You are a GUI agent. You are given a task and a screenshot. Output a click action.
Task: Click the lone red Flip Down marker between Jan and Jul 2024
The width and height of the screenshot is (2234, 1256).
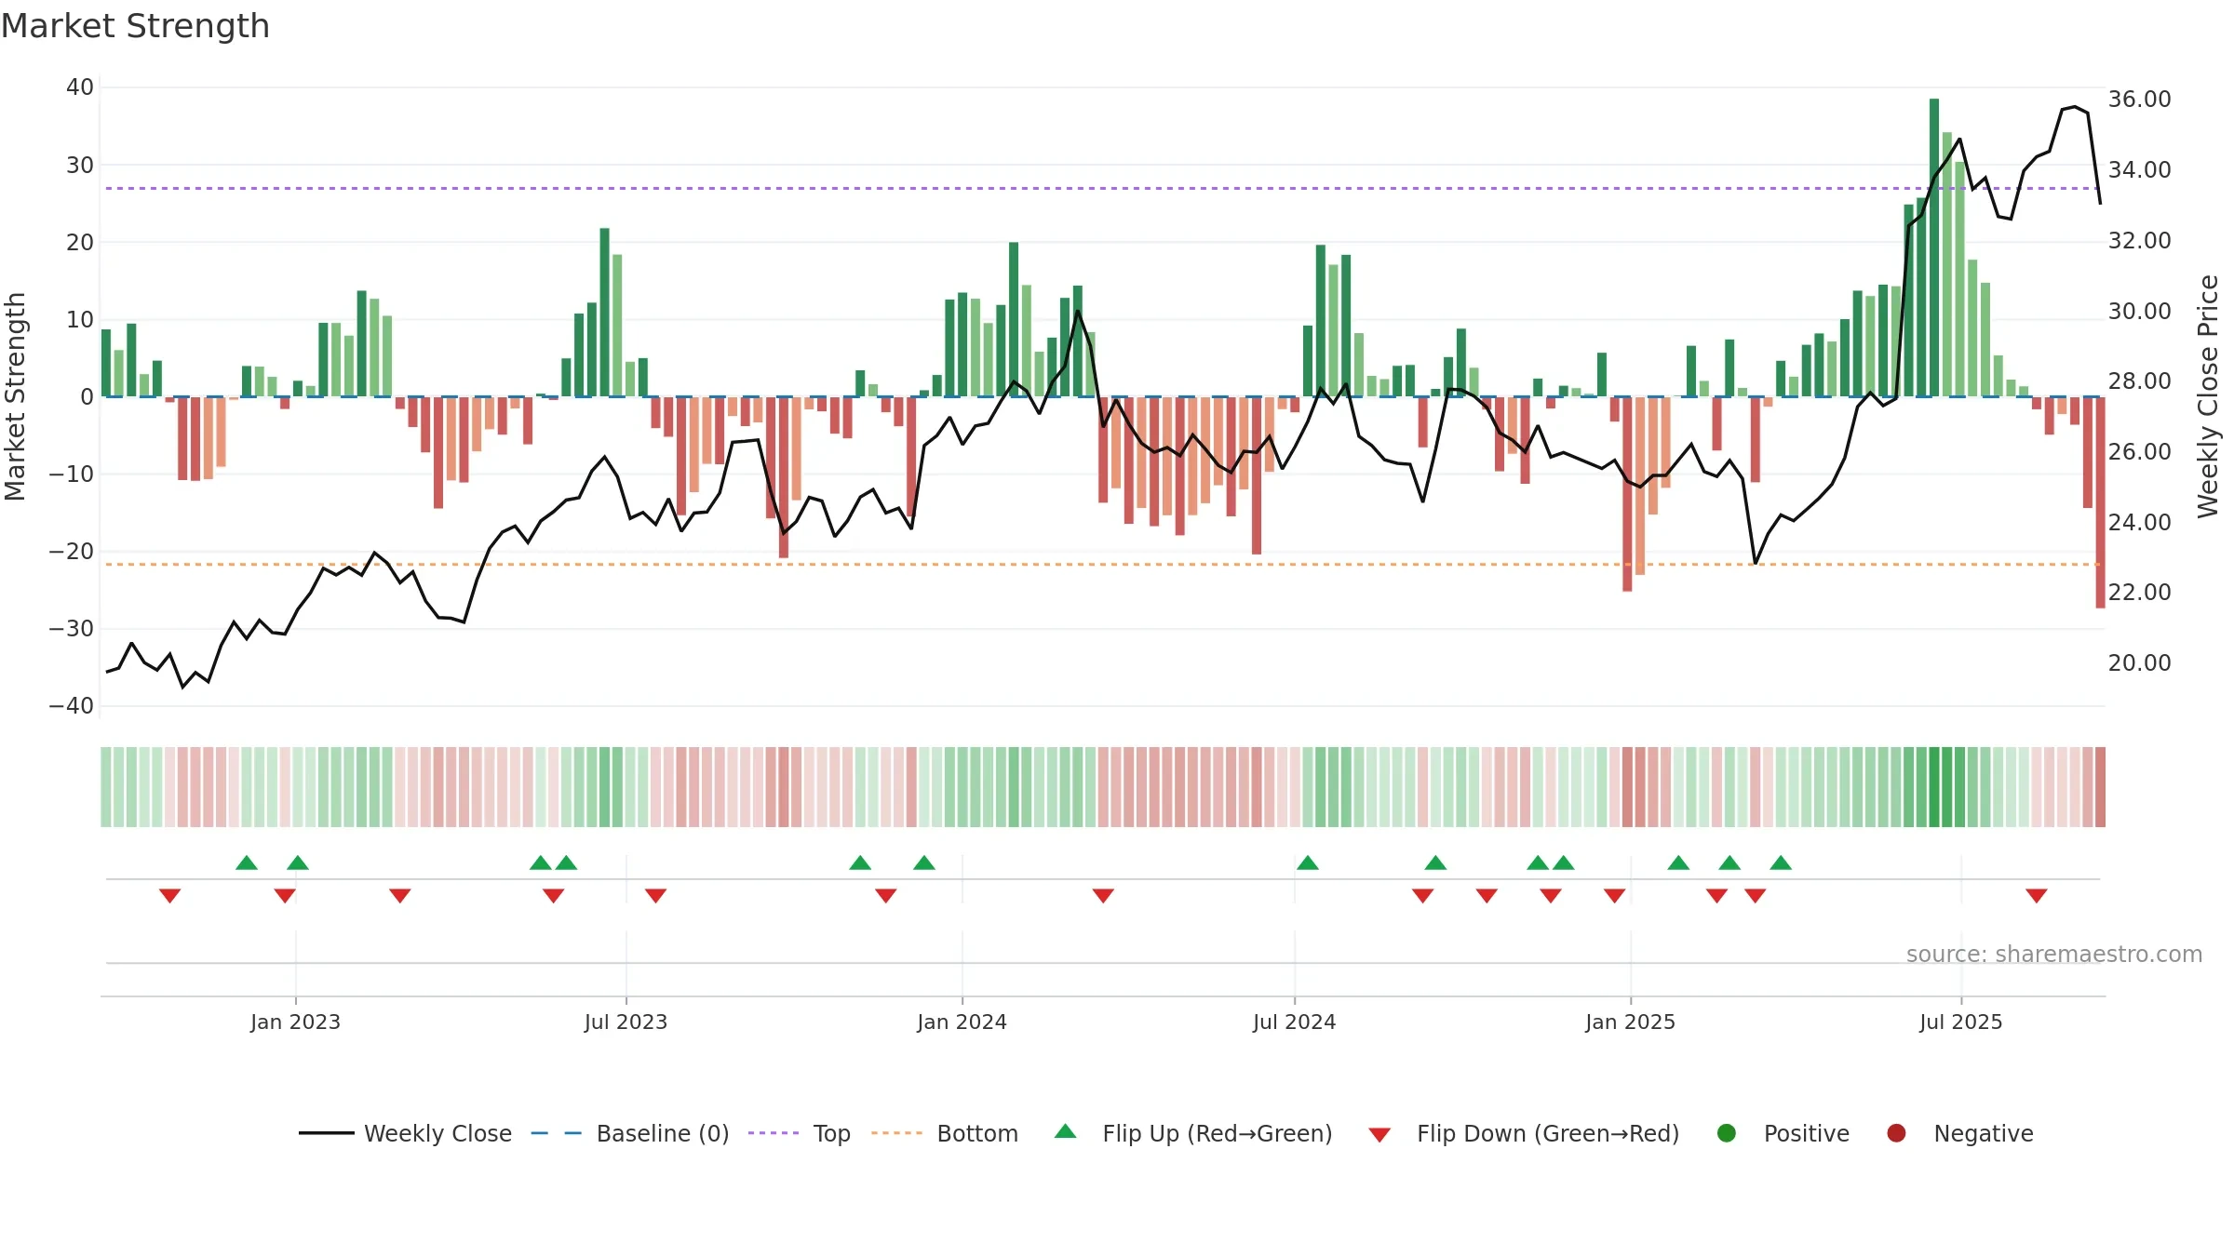tap(1103, 895)
